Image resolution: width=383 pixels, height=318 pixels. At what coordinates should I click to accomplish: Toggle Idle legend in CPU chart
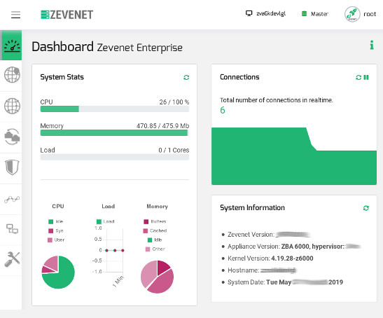click(56, 221)
